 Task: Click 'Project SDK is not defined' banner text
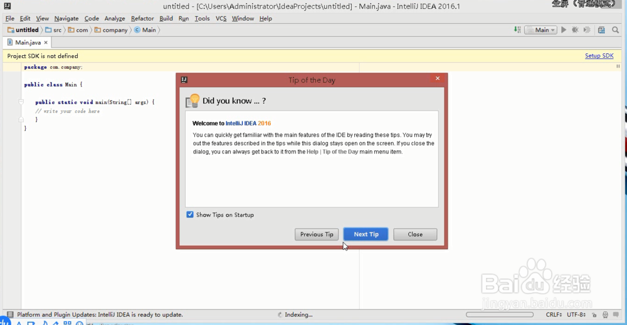tap(43, 56)
